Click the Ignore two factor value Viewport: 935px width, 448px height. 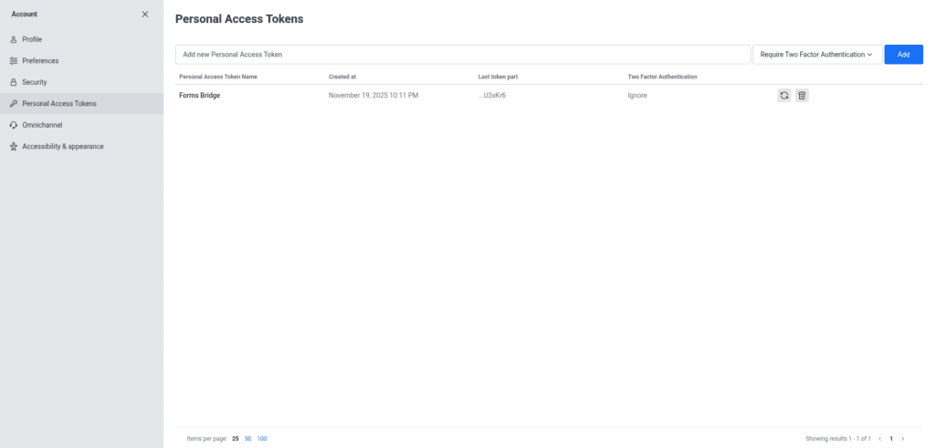[x=637, y=95]
